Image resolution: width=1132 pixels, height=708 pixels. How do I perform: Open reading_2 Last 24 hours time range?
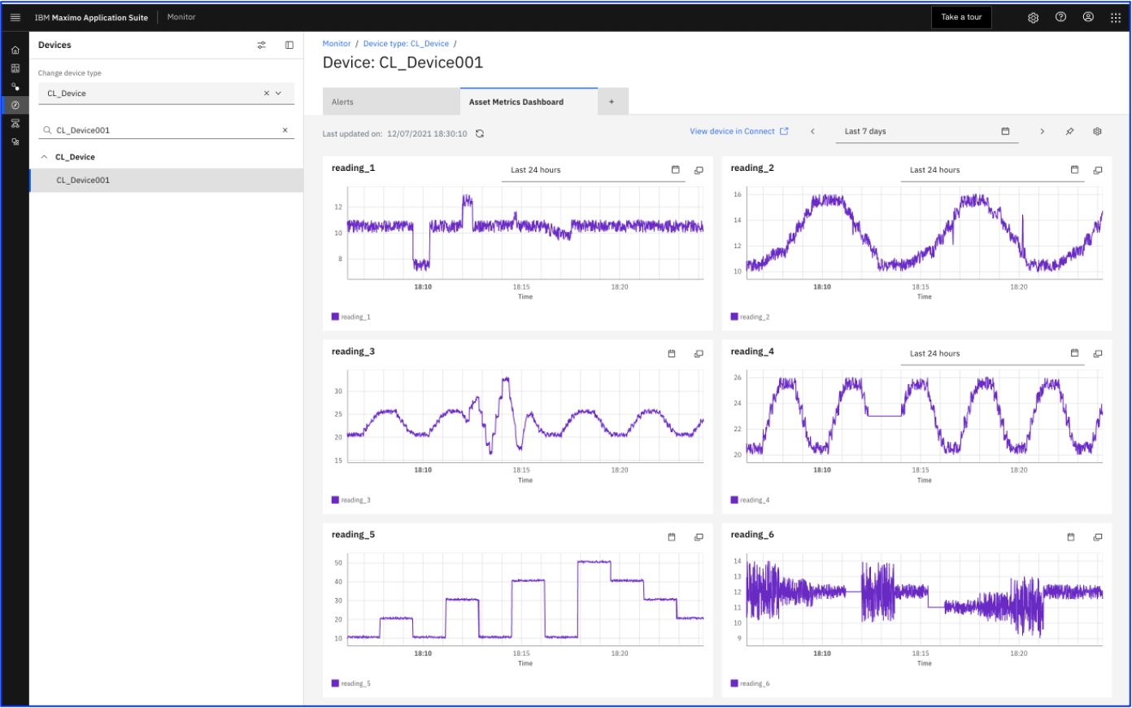[x=993, y=170]
